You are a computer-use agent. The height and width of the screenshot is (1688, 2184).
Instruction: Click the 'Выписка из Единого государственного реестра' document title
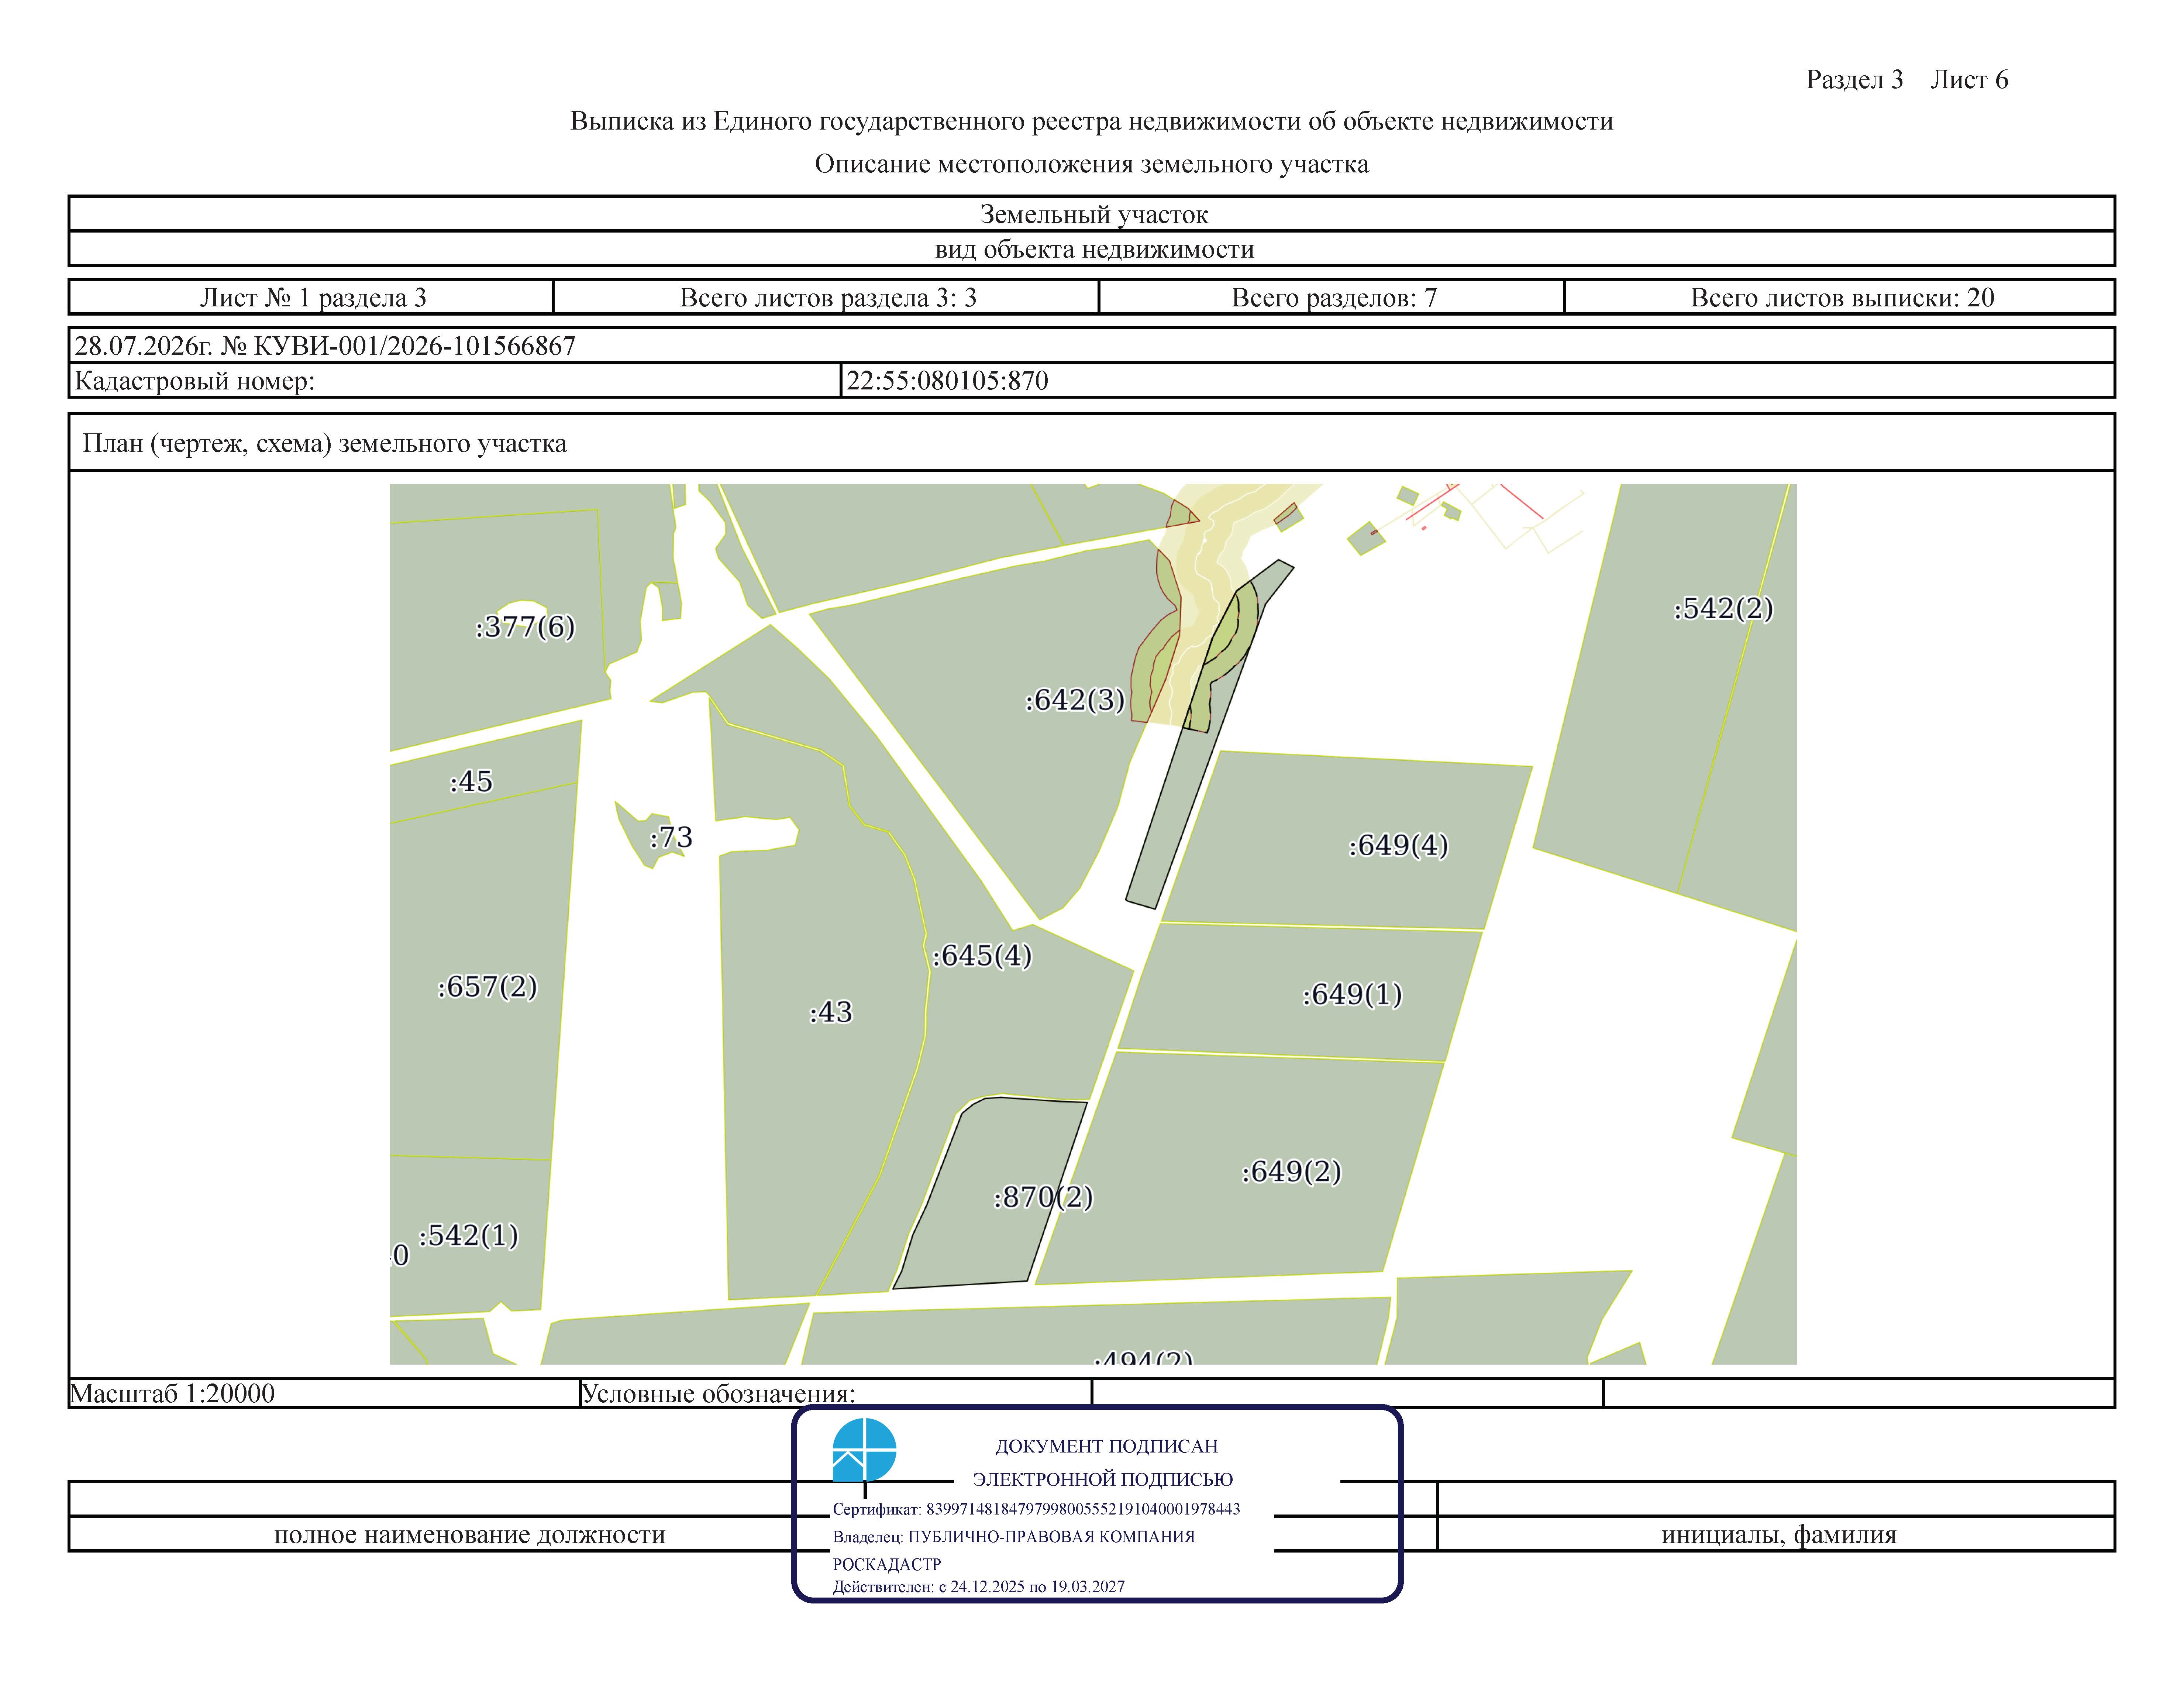pos(1092,122)
